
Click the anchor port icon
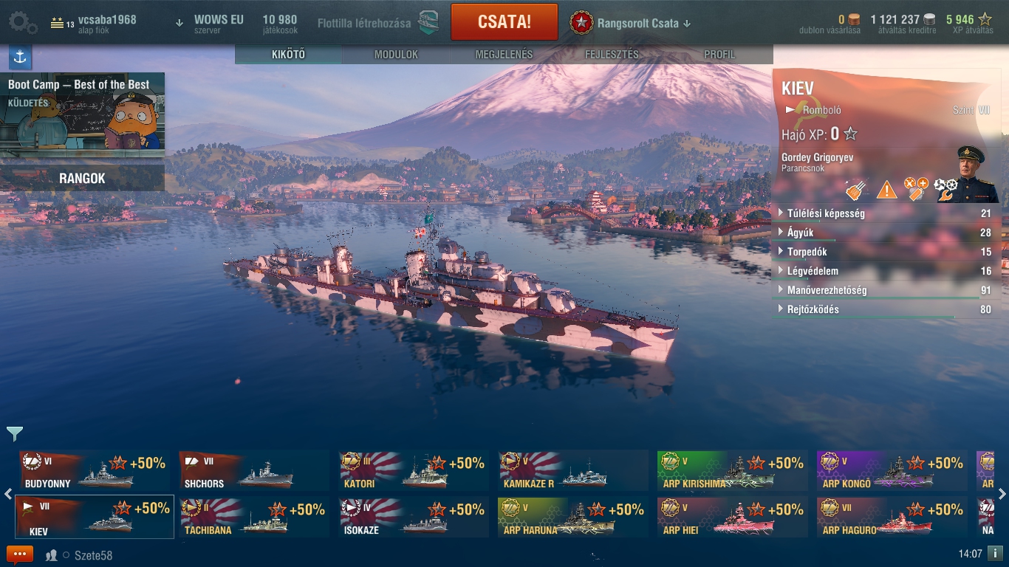click(x=20, y=57)
